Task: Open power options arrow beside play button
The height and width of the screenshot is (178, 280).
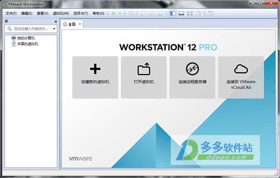Action: pyautogui.click(x=120, y=14)
